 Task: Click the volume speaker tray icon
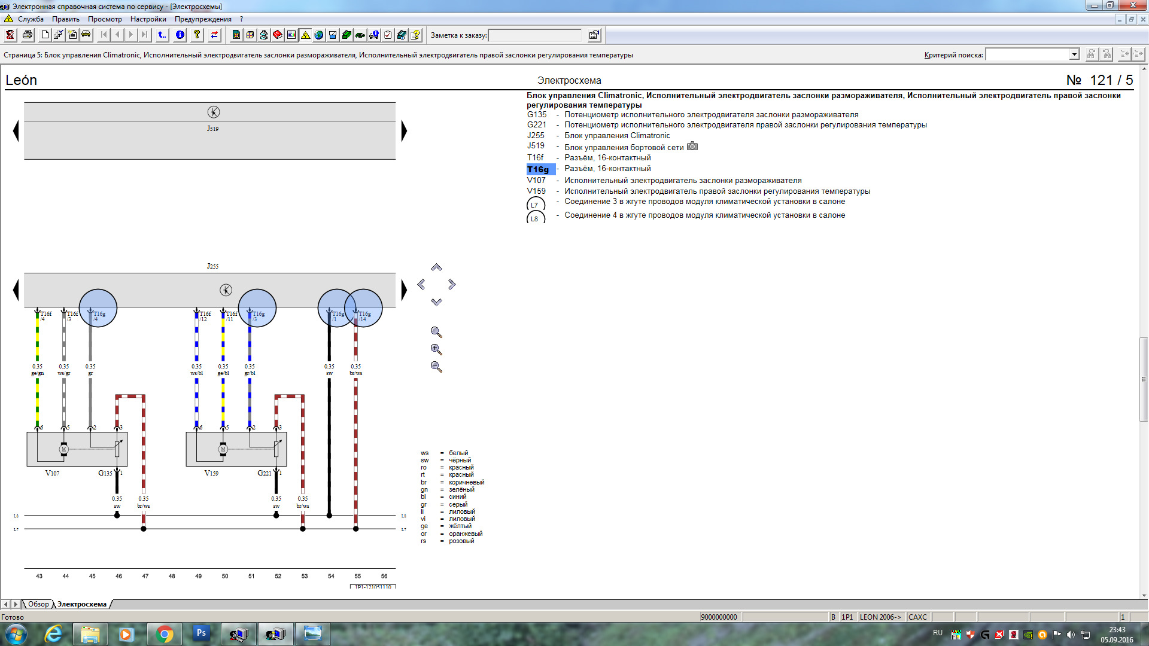[1071, 634]
